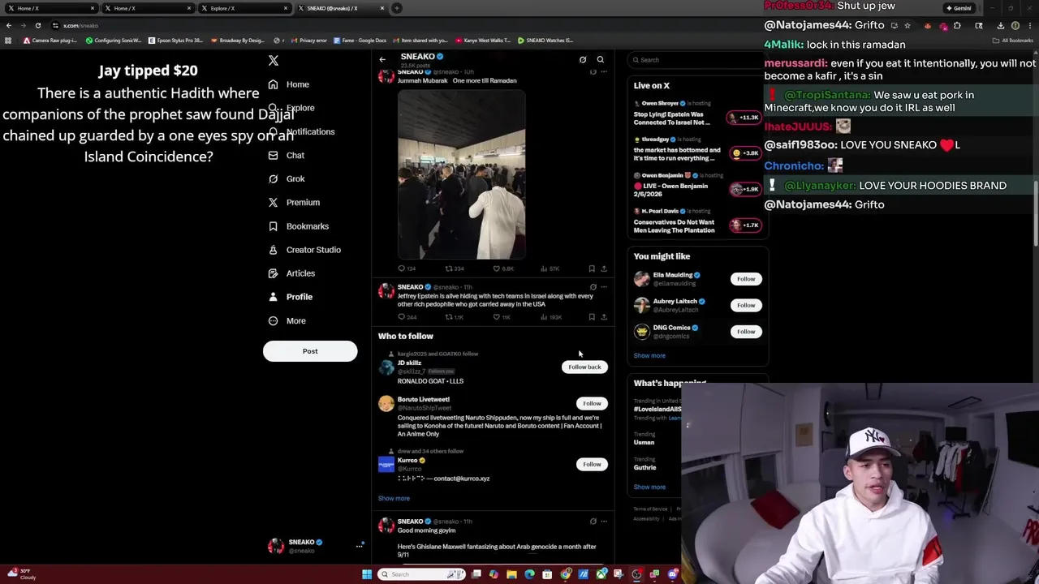
Task: Follow back JD skillz
Action: point(584,367)
